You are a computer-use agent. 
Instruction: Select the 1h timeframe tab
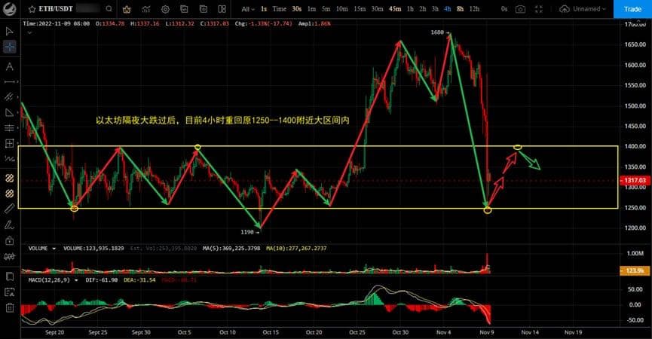point(410,9)
